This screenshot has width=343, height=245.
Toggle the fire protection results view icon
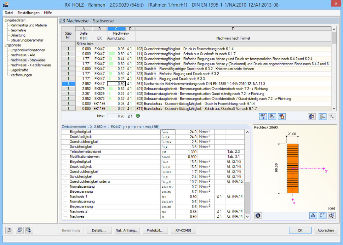(x=282, y=117)
